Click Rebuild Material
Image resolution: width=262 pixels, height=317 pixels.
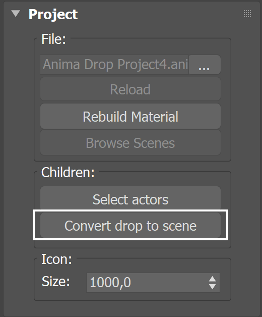(x=130, y=116)
